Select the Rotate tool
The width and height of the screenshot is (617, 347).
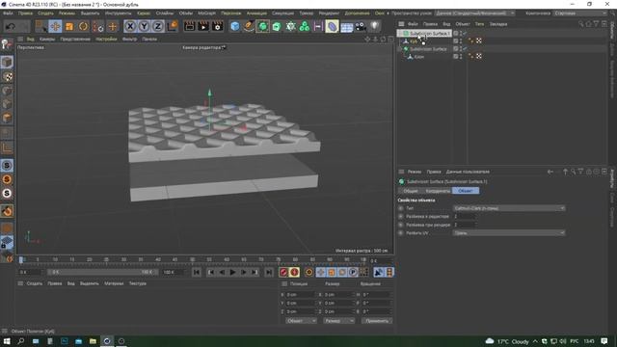click(x=84, y=26)
